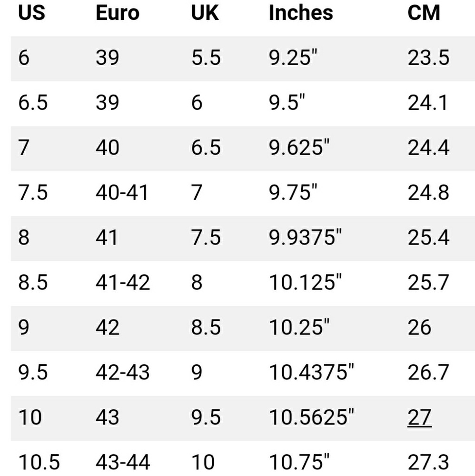Screen dimensions: 475x476
Task: Click the US column header
Action: pos(32,13)
